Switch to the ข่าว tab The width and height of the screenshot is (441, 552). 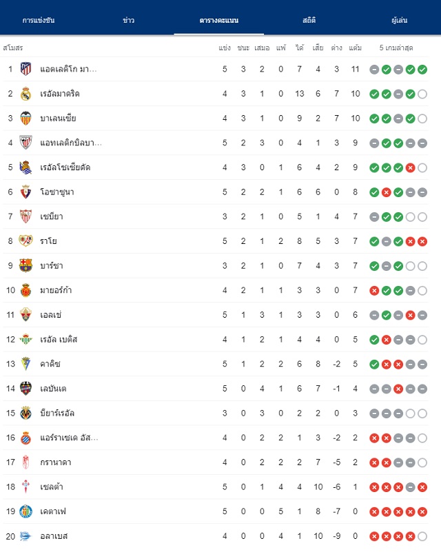pyautogui.click(x=128, y=20)
